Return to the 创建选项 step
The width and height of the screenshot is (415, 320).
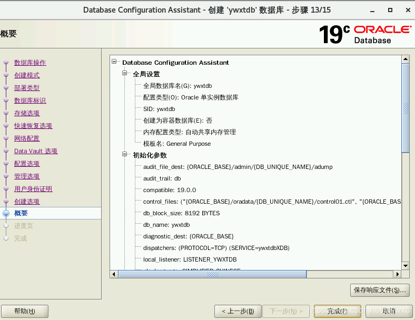coord(27,202)
